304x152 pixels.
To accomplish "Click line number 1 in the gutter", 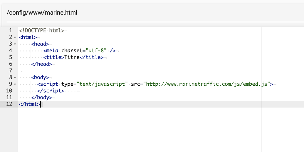I will pos(11,30).
